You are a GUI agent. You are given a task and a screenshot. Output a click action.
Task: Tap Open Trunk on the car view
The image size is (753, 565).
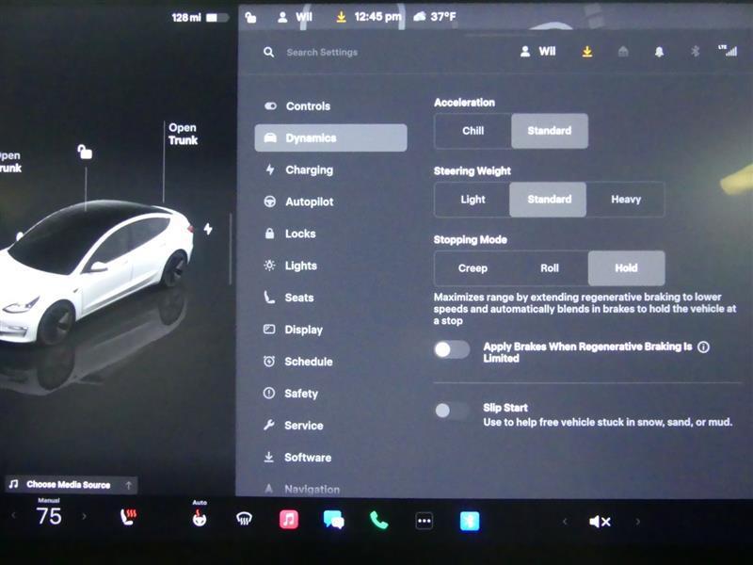[x=182, y=132]
